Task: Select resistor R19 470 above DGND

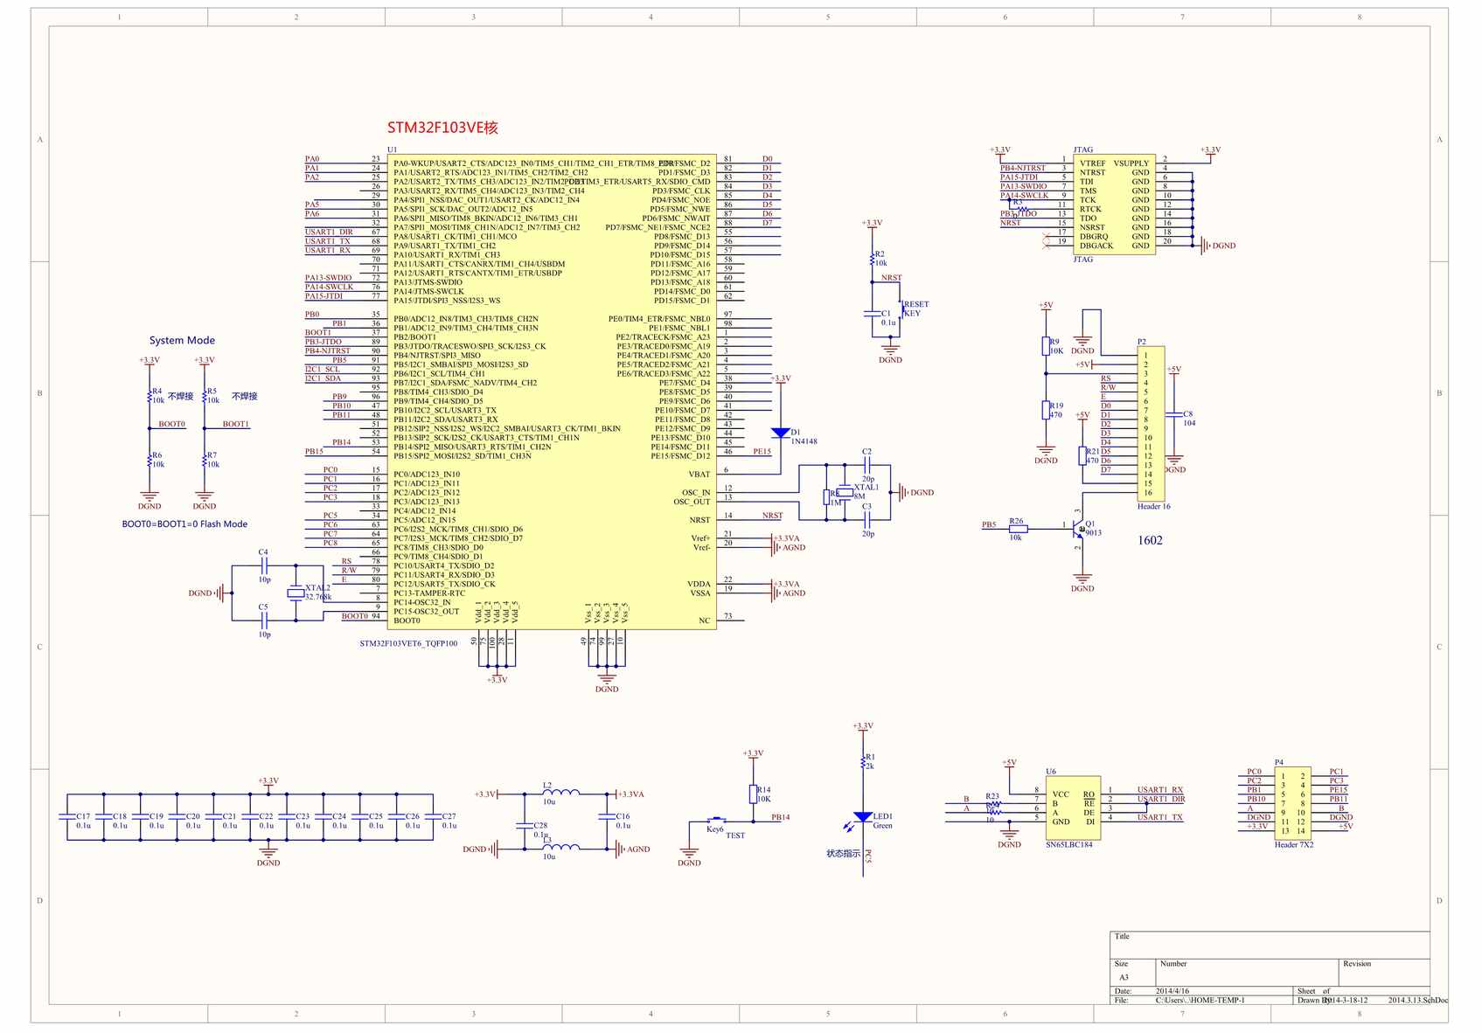Action: coord(1046,410)
